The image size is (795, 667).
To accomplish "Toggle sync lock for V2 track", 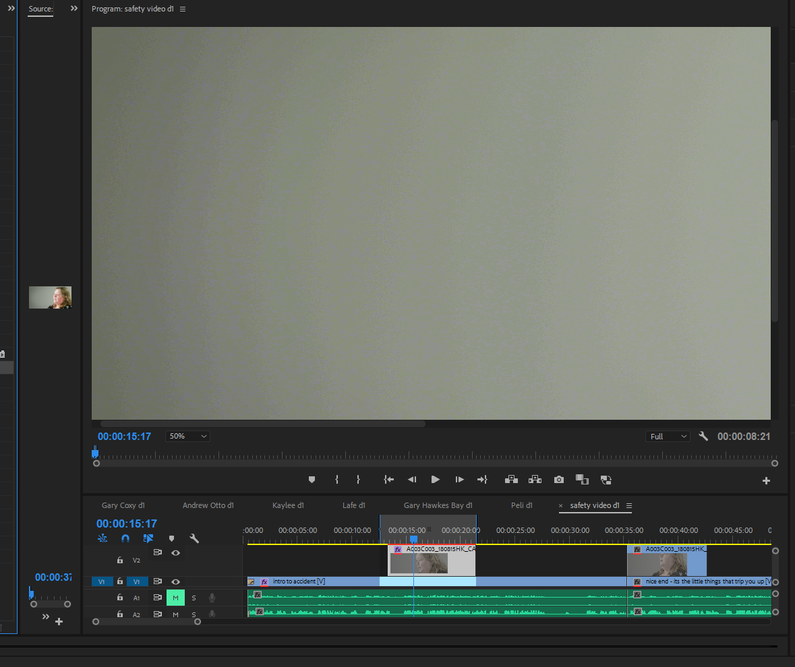I will tap(158, 552).
